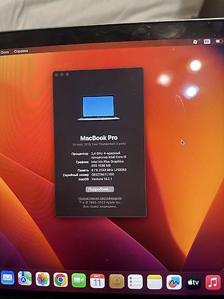Open the Calendar app showing 11

tap(97, 281)
